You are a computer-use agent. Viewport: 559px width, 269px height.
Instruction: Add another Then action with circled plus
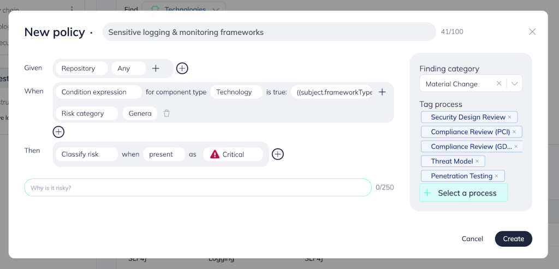[278, 154]
